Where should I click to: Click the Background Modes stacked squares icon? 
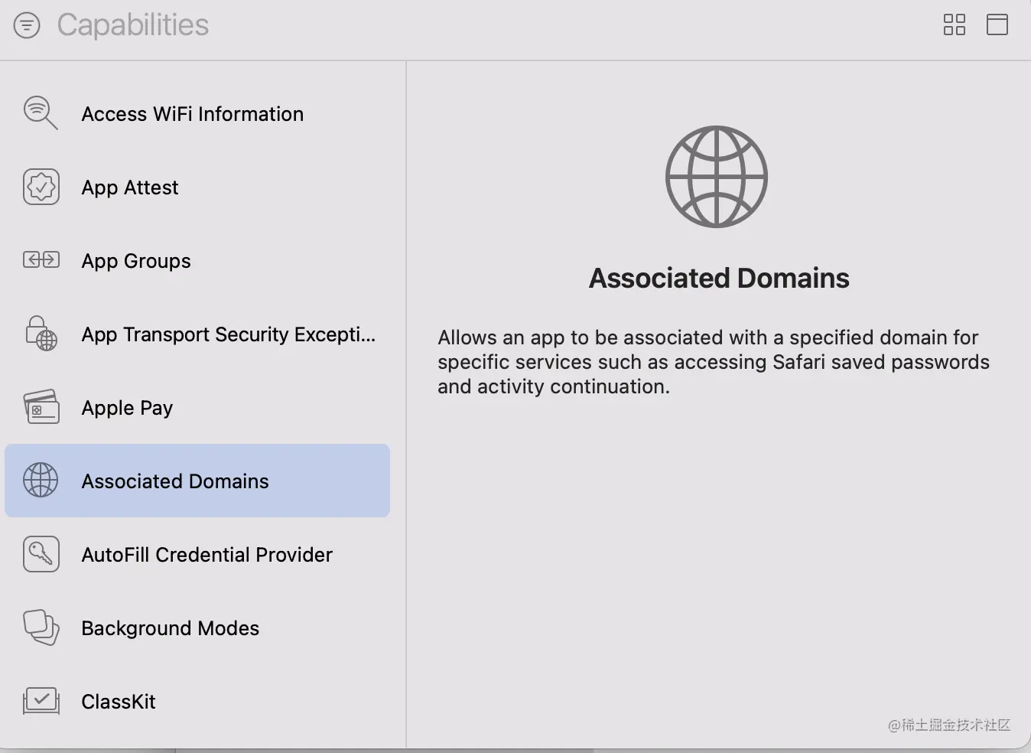[41, 627]
